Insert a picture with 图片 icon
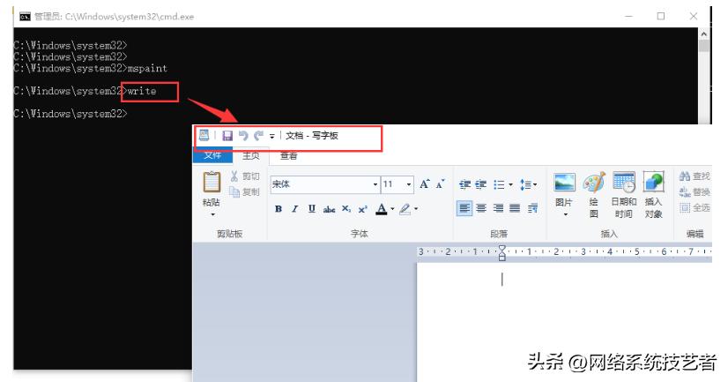This screenshot has width=728, height=382. point(564,184)
